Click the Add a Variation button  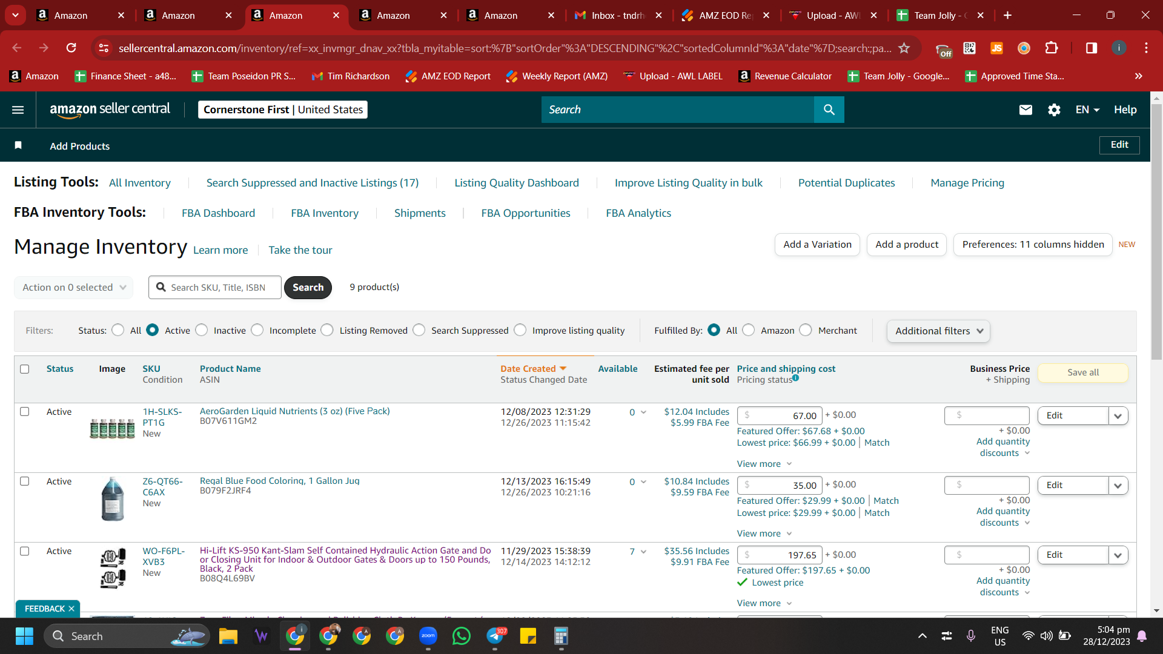coord(817,245)
